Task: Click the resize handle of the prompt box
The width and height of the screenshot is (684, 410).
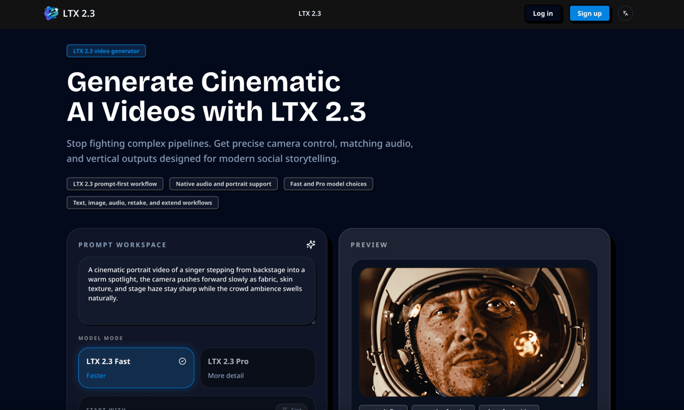Action: tap(313, 322)
